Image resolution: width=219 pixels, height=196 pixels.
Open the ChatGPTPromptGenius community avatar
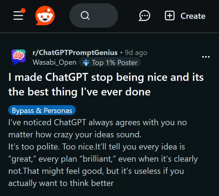click(18, 57)
